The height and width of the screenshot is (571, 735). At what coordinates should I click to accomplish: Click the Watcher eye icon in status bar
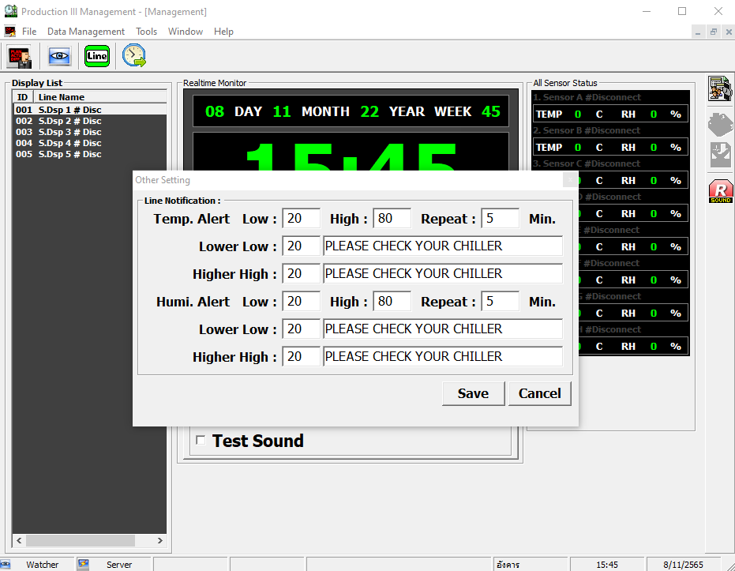(7, 564)
